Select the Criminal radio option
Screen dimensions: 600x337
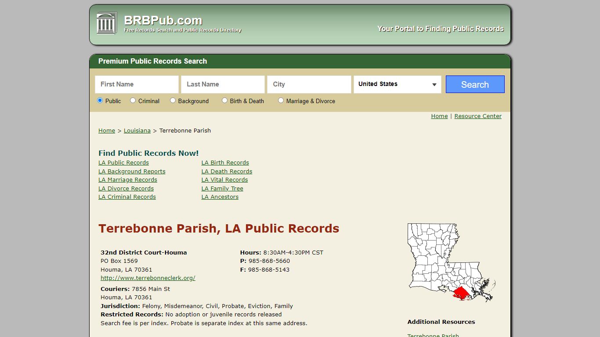pos(133,100)
